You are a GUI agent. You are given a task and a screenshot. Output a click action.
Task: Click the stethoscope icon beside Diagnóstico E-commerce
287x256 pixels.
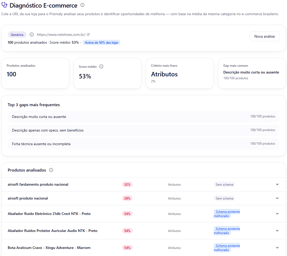[x=4, y=5]
